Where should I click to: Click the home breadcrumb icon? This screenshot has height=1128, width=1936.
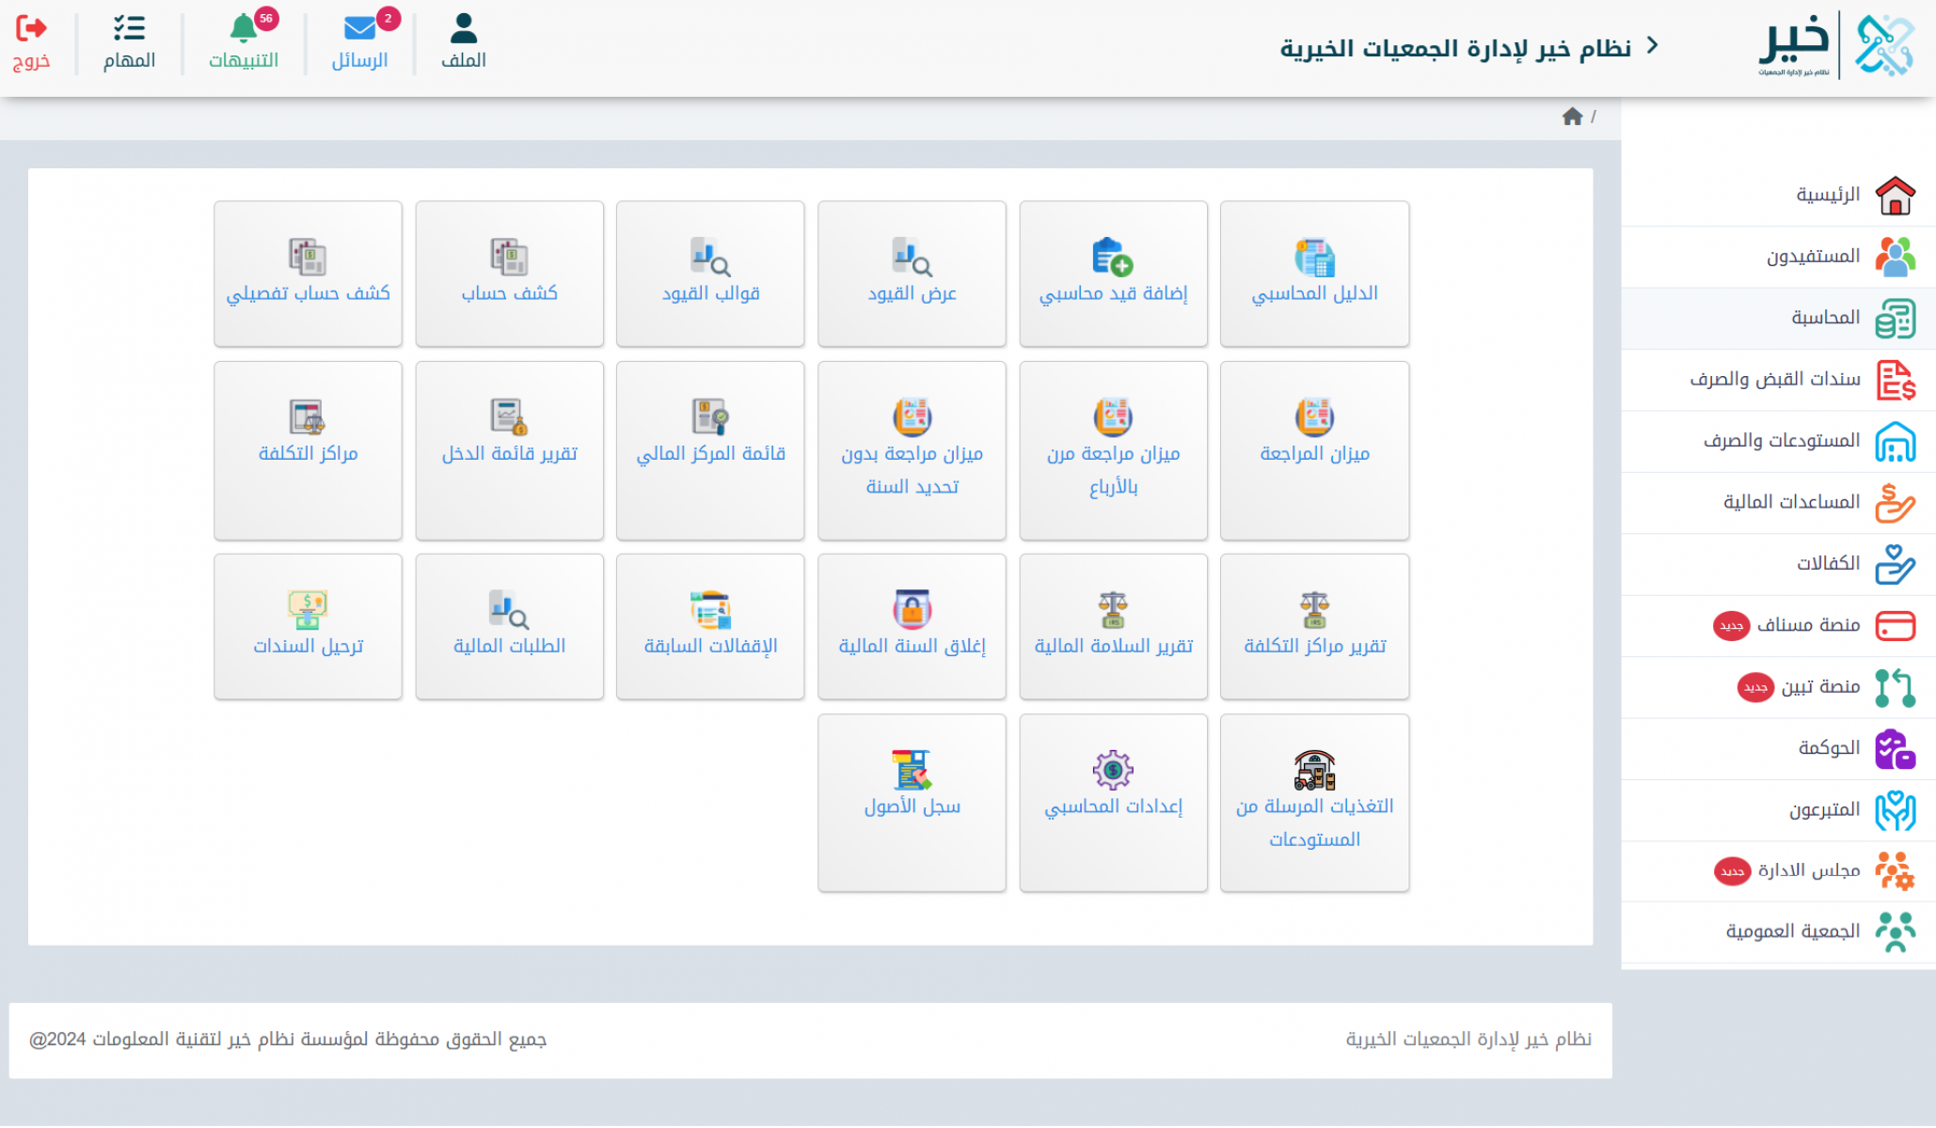coord(1572,117)
